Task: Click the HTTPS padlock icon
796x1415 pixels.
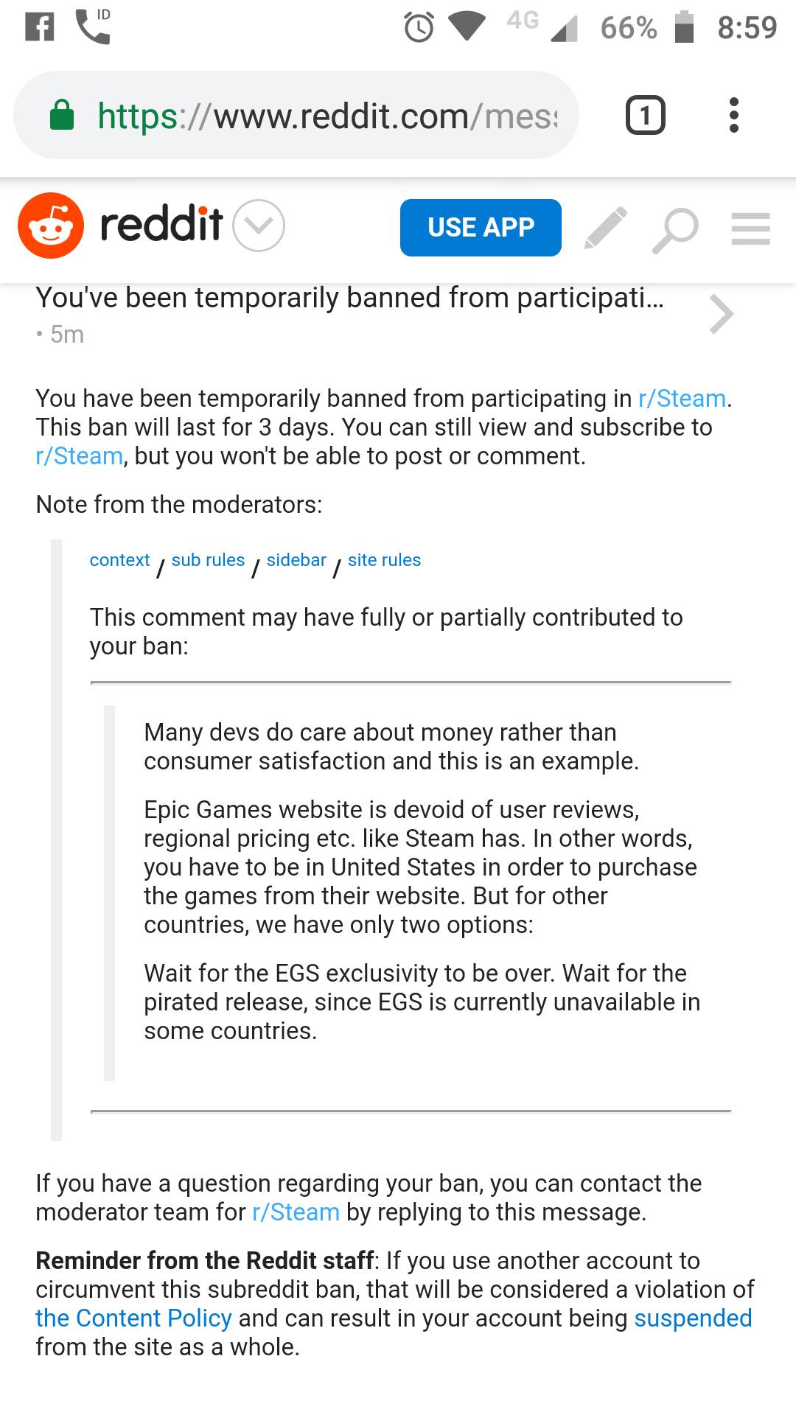Action: [63, 116]
